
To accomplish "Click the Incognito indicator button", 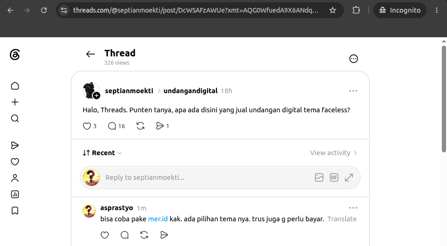I will [400, 10].
